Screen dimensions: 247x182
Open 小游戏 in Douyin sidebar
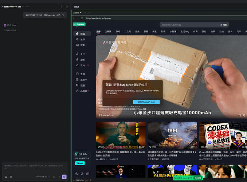coord(82,91)
